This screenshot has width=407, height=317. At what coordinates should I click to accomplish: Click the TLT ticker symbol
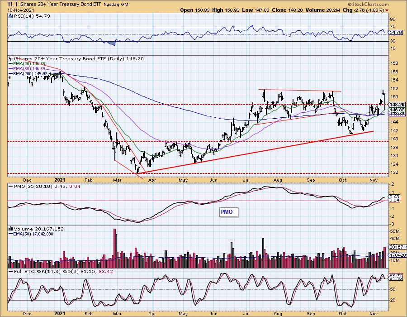tap(13, 4)
